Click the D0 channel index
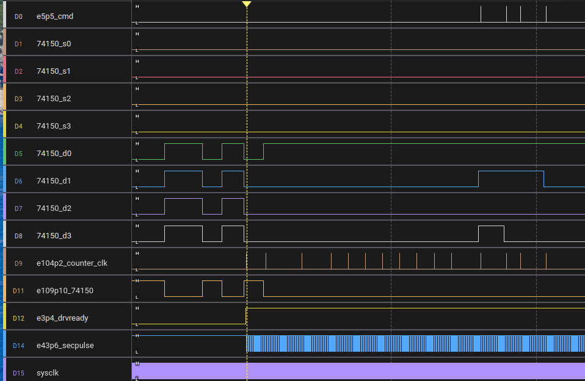 click(x=18, y=16)
